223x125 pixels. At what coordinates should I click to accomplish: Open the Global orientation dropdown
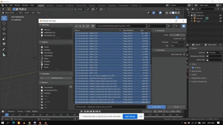[x=80, y=9]
